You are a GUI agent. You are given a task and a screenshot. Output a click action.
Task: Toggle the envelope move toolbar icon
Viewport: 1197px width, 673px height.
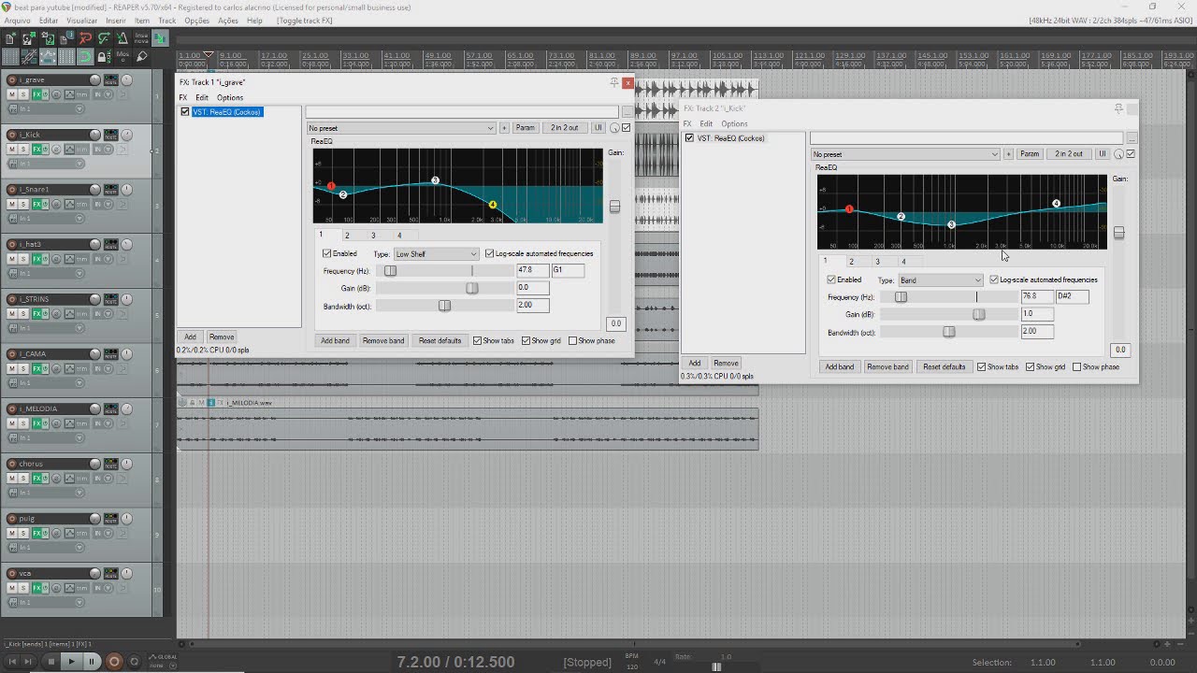click(x=48, y=57)
